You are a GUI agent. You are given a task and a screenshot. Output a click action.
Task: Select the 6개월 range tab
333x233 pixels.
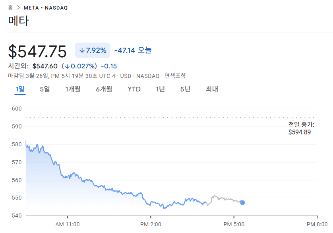(104, 89)
